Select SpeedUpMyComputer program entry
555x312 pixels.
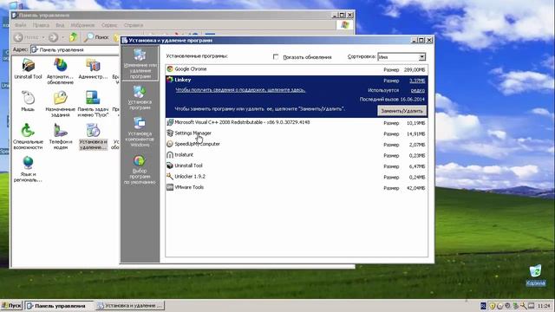pyautogui.click(x=297, y=145)
